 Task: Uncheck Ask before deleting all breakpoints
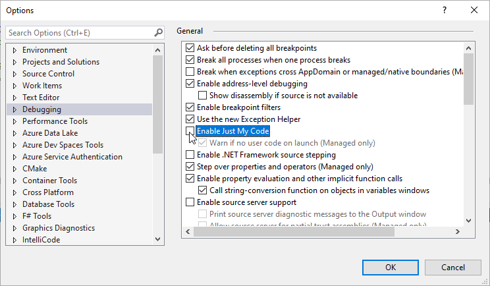[190, 48]
